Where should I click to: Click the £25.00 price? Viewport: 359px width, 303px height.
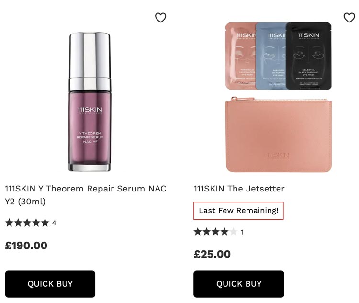click(x=212, y=254)
